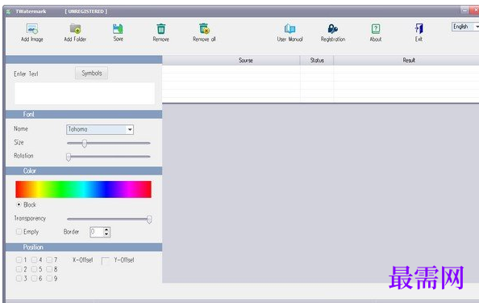This screenshot has width=479, height=303.
Task: Click the Source column header
Action: pyautogui.click(x=231, y=61)
